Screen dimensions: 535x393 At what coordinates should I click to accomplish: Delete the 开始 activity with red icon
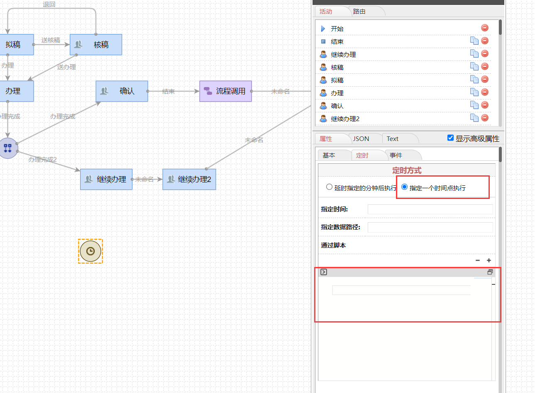(485, 28)
